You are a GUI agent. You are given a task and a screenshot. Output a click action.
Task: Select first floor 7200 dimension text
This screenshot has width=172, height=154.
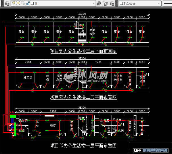pyautogui.click(x=53, y=111)
